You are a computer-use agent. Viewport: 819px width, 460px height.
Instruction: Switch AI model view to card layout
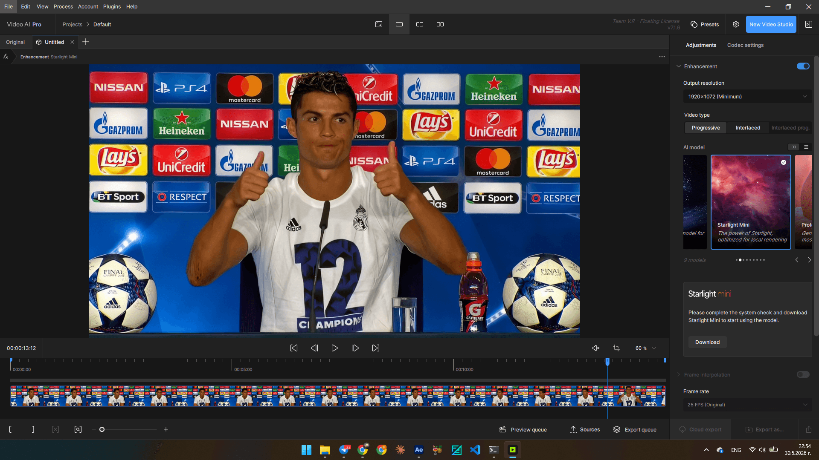point(793,147)
